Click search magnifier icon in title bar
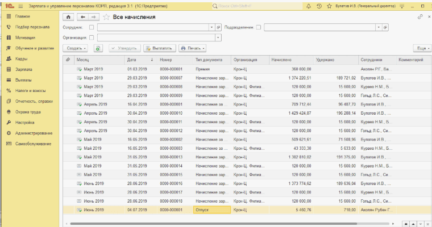Screen dimensions: 432x227 pyautogui.click(x=215, y=6)
